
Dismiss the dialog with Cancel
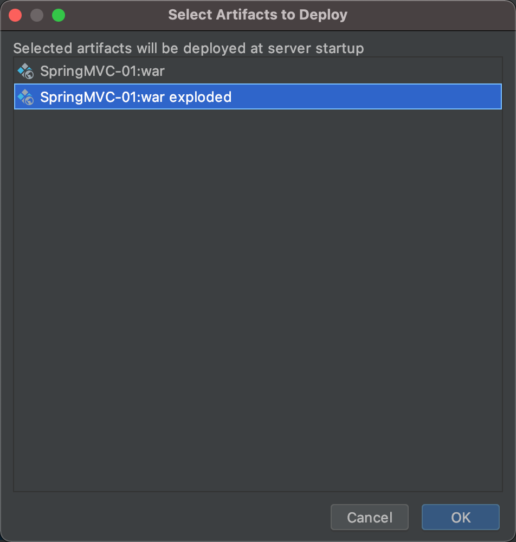click(370, 517)
